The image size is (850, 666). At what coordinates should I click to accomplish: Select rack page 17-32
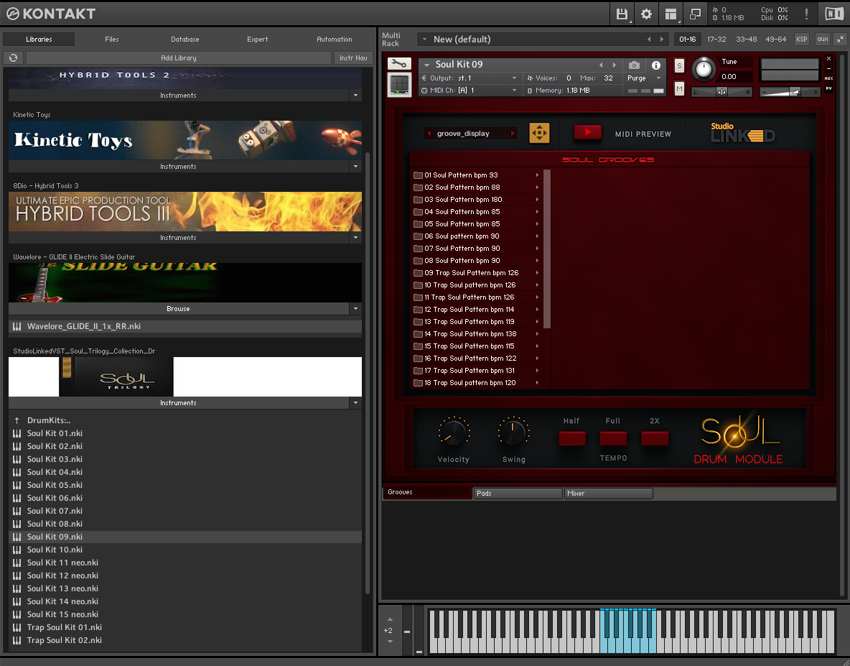pos(716,39)
